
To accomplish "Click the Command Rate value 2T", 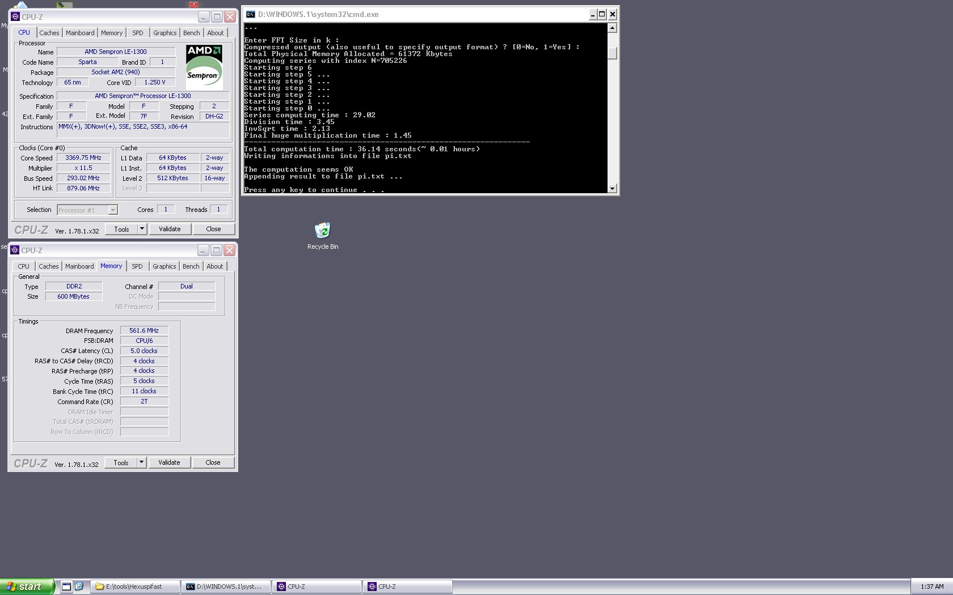I will click(144, 402).
